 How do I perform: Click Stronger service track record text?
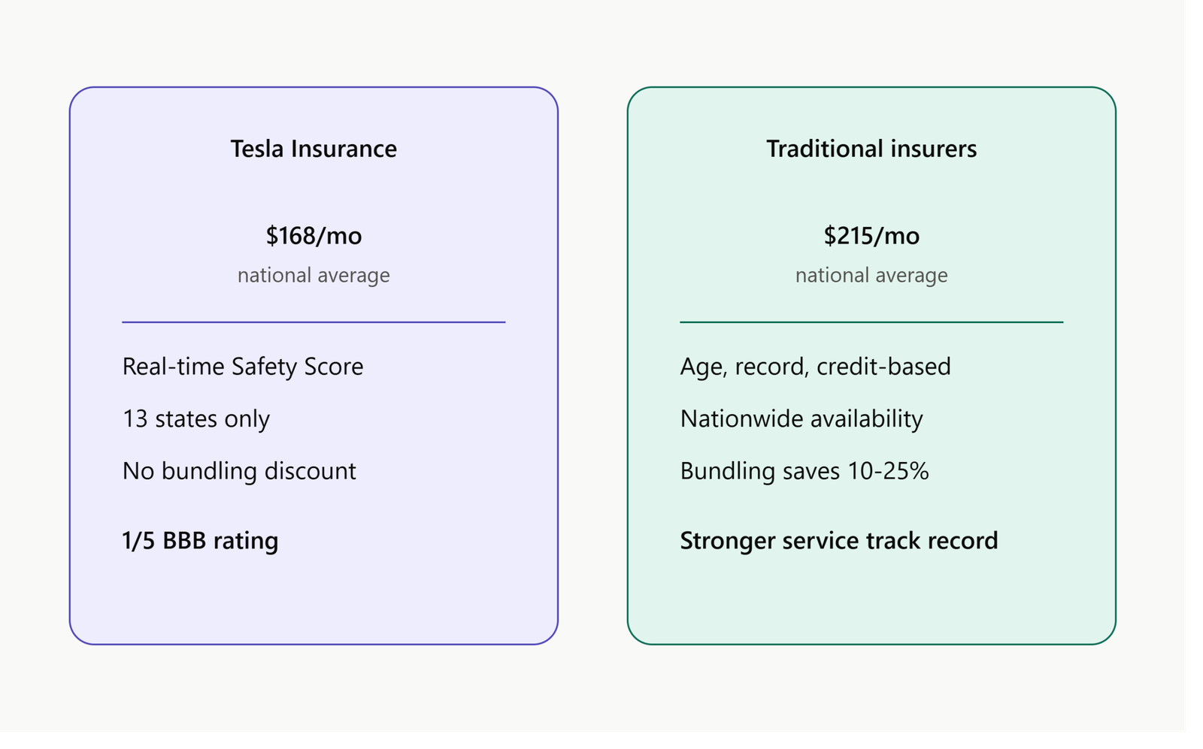pyautogui.click(x=839, y=541)
